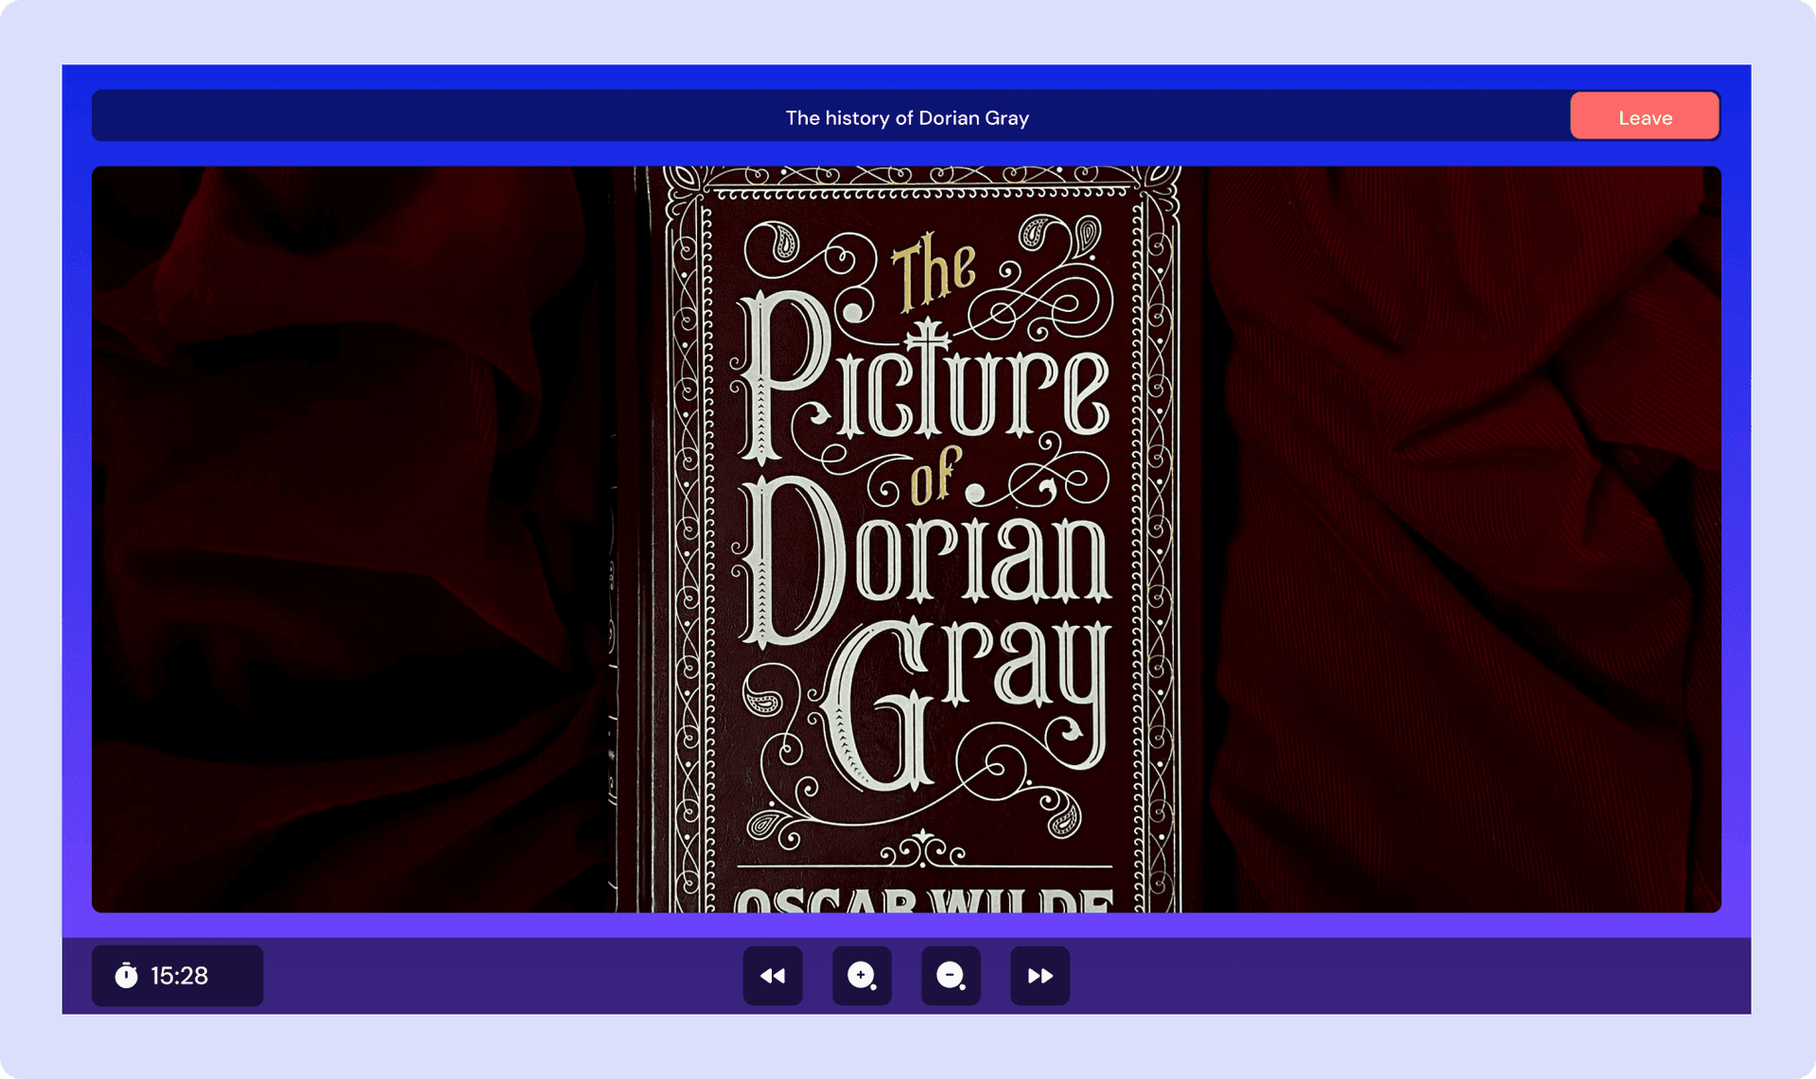Click the title 'The history of Dorian Gray'
Image resolution: width=1816 pixels, height=1079 pixels.
point(907,118)
